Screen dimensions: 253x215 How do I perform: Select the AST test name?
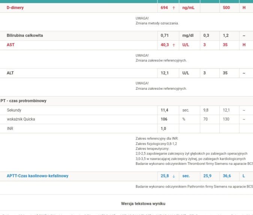pyautogui.click(x=11, y=45)
